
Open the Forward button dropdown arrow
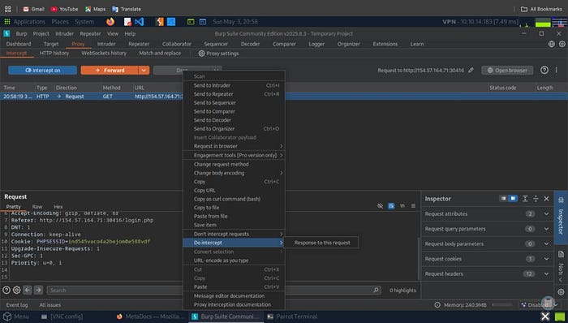click(x=144, y=71)
